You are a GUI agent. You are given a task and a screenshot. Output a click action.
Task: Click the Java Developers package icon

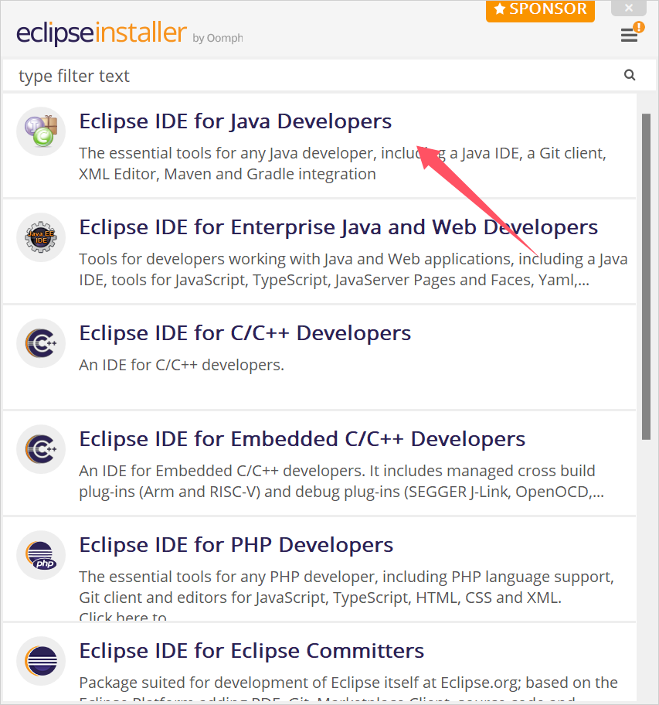click(41, 131)
